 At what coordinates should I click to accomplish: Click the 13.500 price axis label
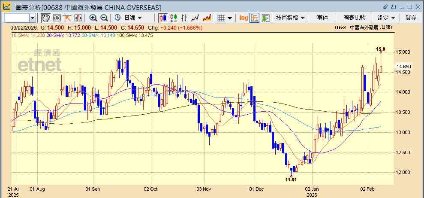[404, 112]
